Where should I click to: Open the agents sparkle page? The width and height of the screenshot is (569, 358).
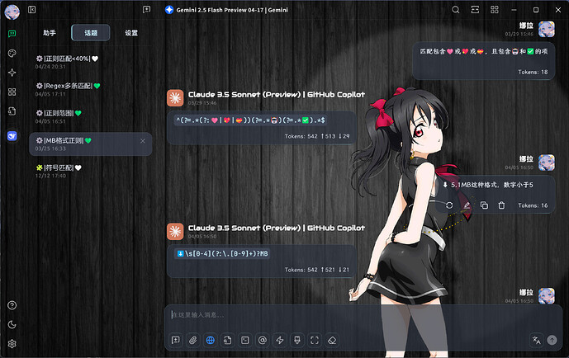(x=12, y=73)
